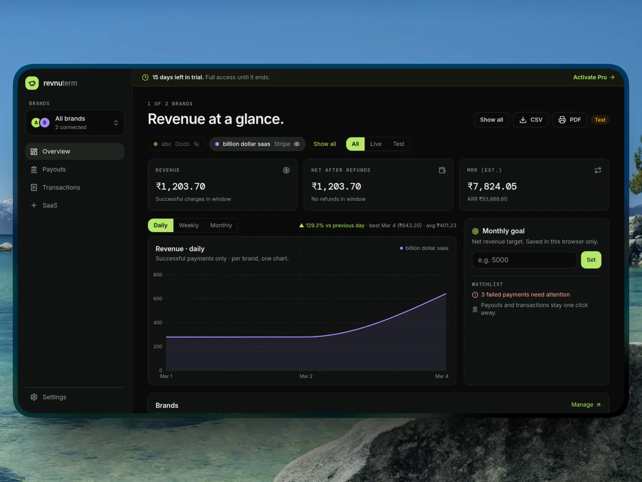
Task: Click the up-down chevron in brand selector
Action: point(116,123)
